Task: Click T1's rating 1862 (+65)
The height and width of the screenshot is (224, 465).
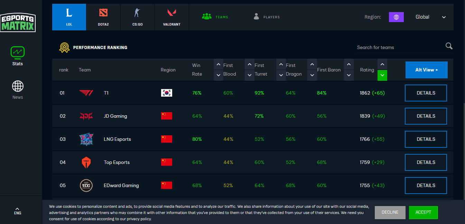Action: (x=372, y=93)
